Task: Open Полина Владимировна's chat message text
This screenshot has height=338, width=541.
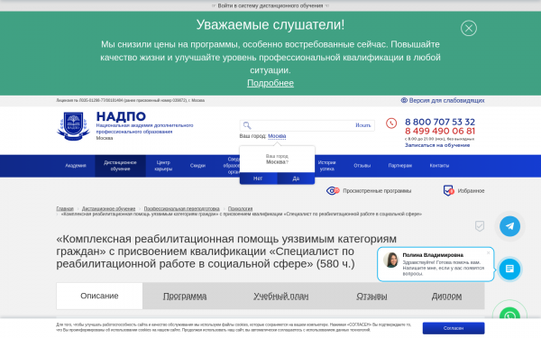Action: (x=444, y=268)
